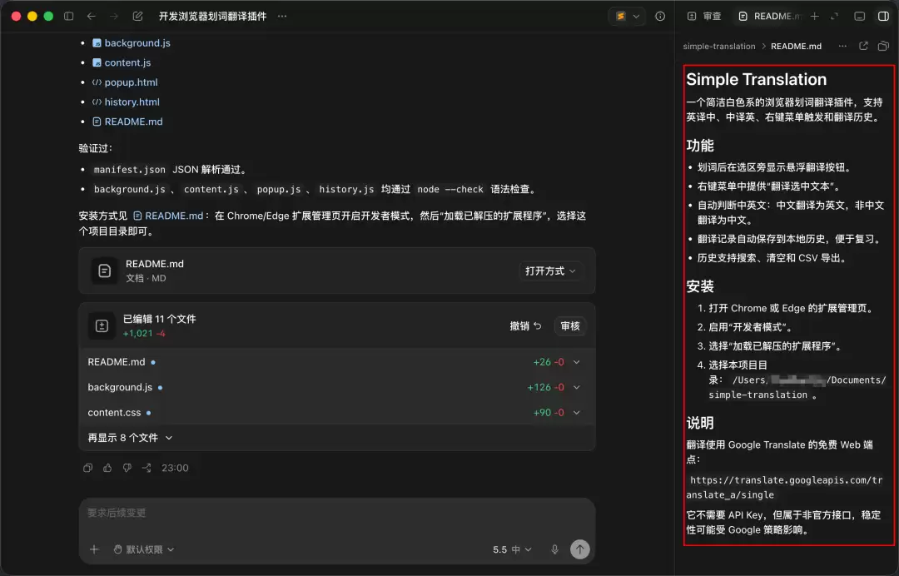
Task: Add an attachment with the plus icon
Action: click(94, 549)
